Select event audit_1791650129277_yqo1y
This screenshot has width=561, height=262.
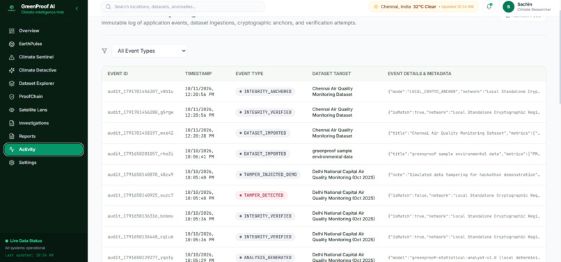(x=141, y=258)
